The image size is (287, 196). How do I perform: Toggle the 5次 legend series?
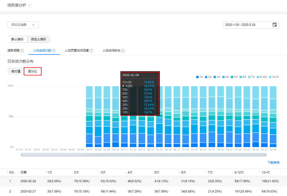(234, 77)
